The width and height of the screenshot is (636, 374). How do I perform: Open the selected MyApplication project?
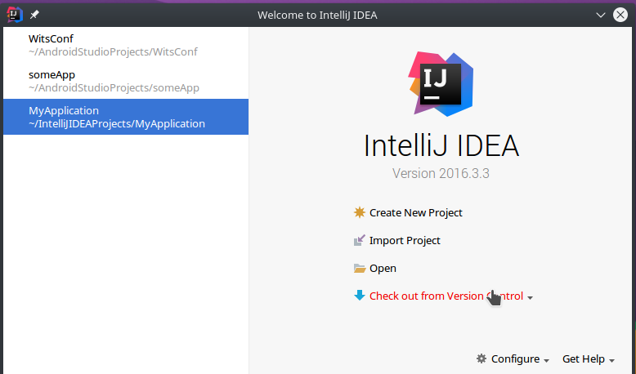126,117
